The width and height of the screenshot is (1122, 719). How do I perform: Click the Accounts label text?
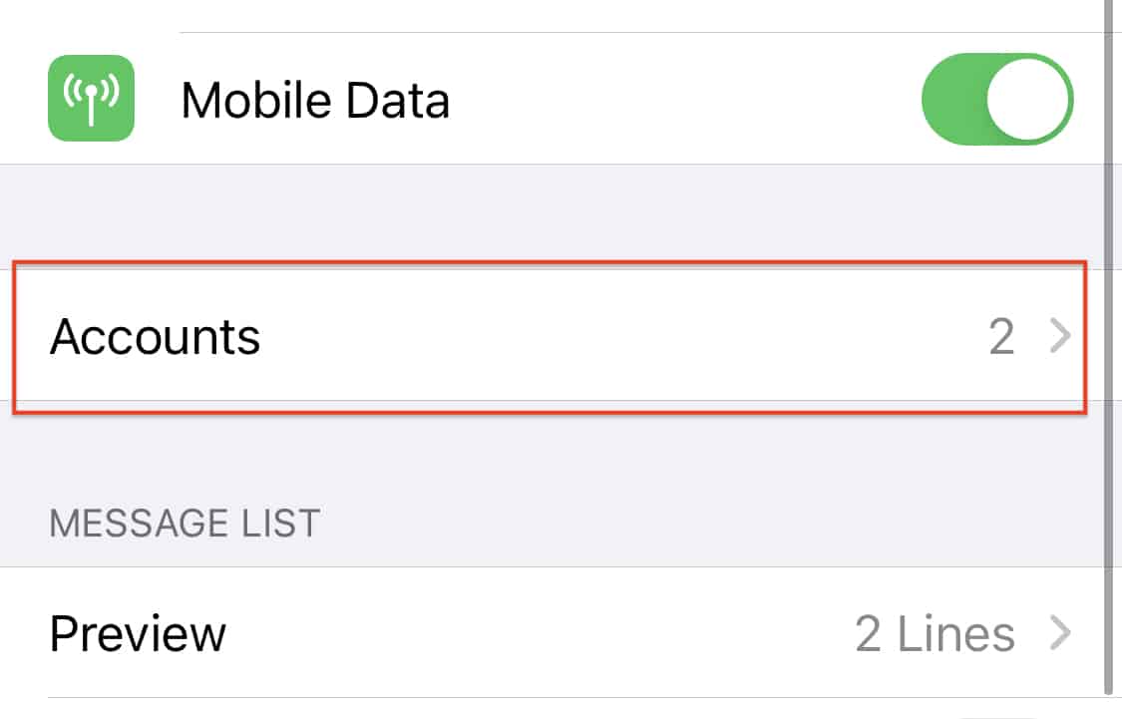click(x=155, y=337)
